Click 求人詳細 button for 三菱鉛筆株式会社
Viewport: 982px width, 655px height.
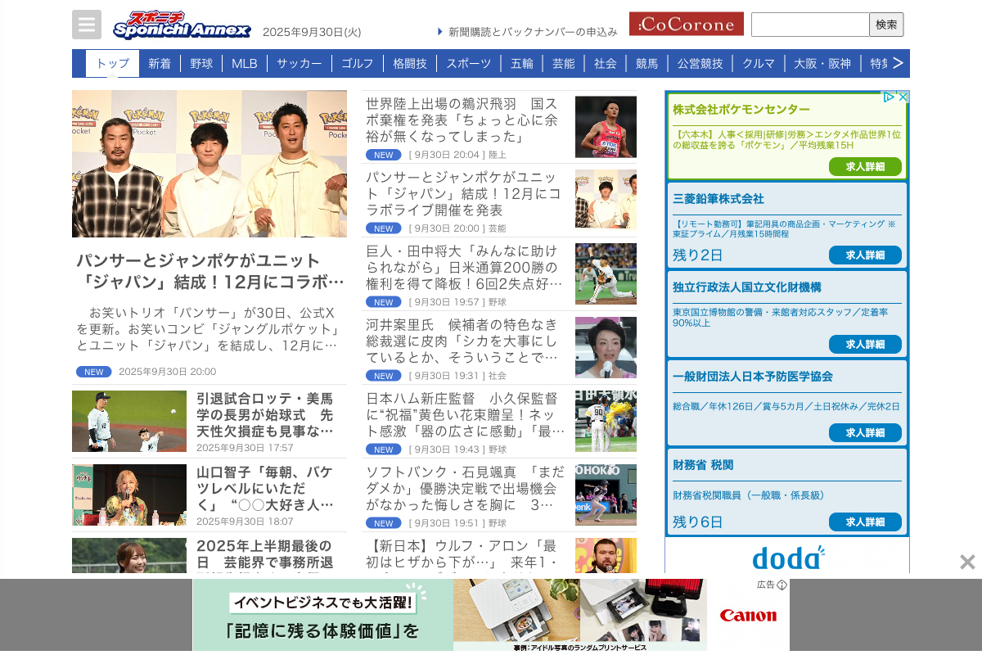point(865,255)
